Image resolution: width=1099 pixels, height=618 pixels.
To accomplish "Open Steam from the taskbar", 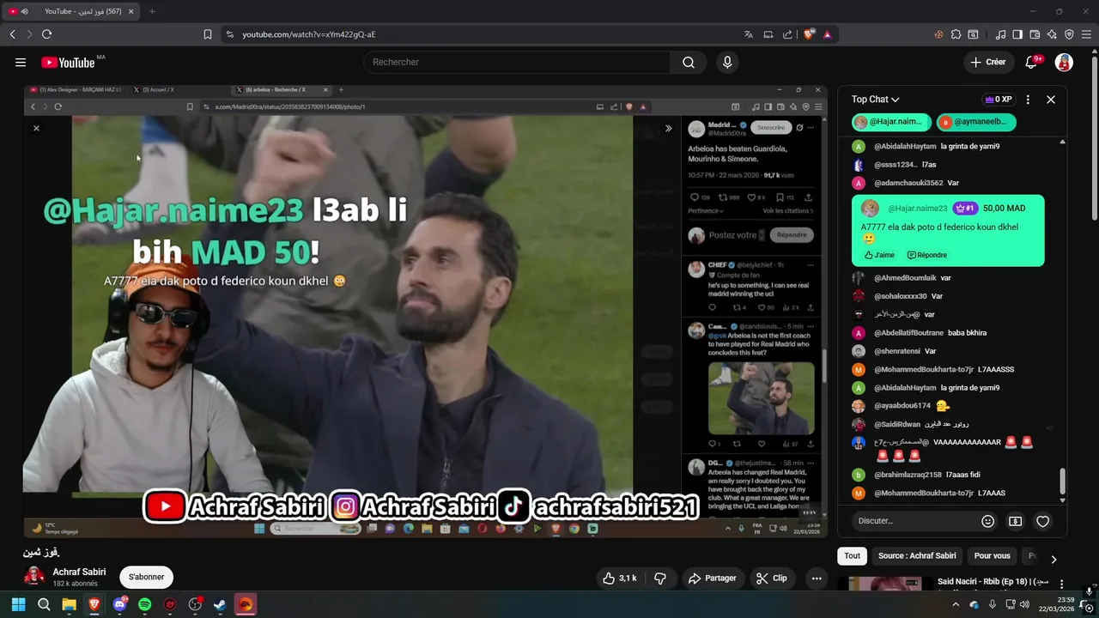I will (220, 604).
